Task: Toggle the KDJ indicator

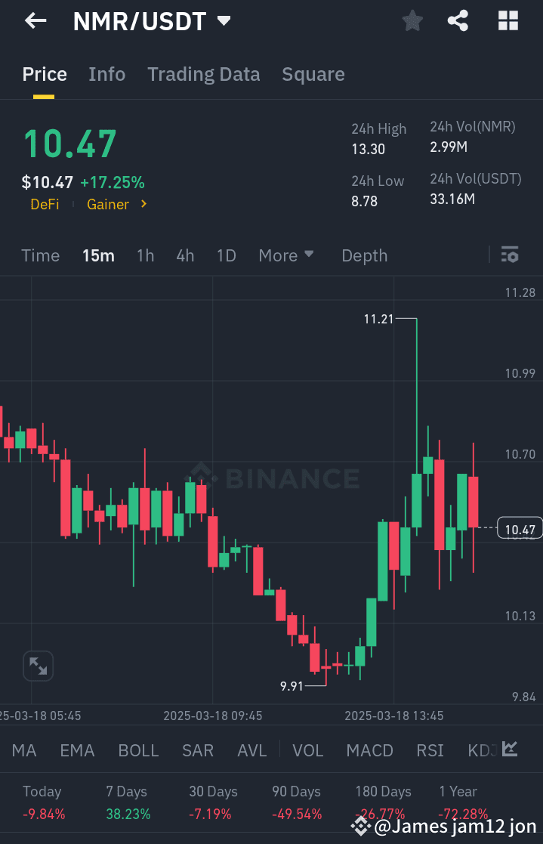Action: (483, 750)
